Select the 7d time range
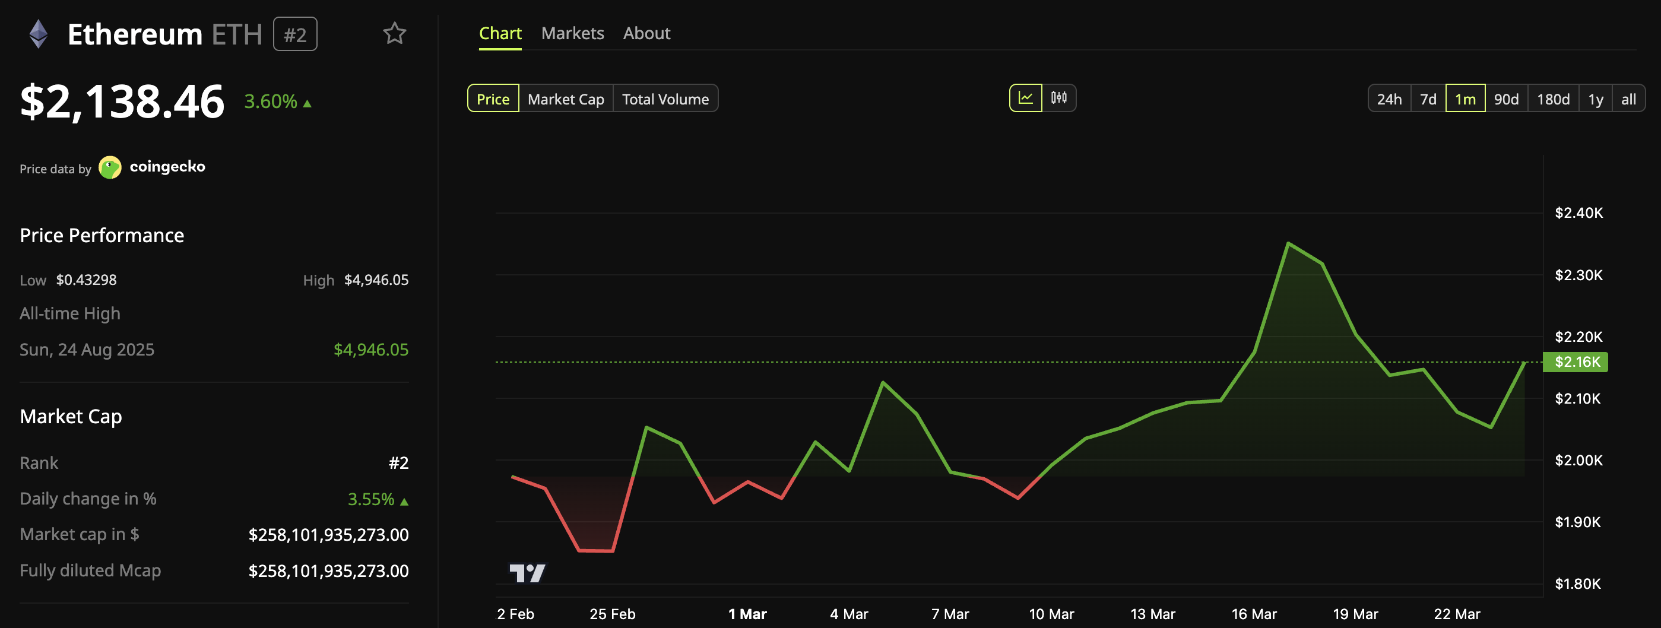 pos(1429,98)
